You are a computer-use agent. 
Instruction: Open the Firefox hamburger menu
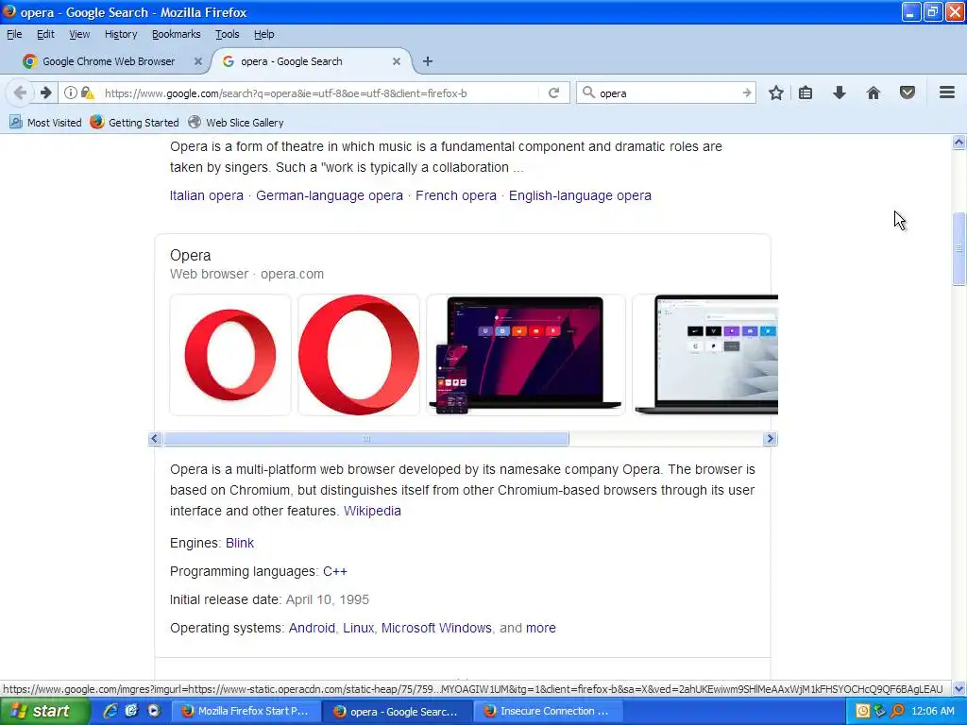(947, 93)
